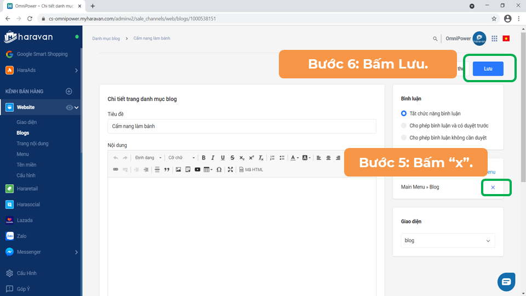The image size is (526, 296).
Task: Change language via Vietnam flag
Action: coord(506,38)
